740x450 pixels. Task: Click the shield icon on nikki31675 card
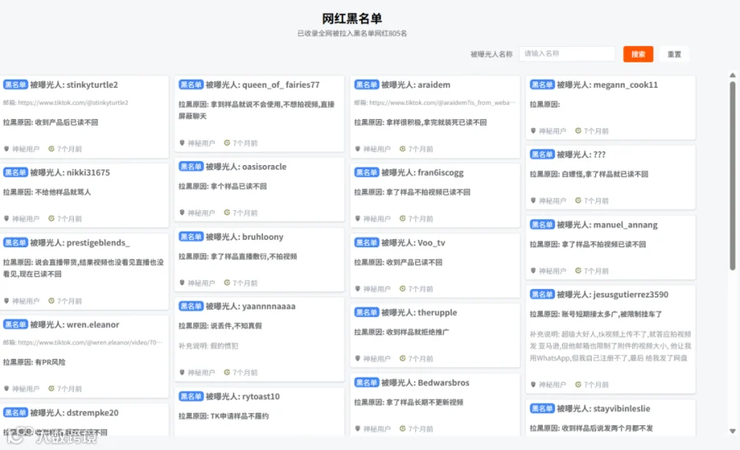click(x=7, y=218)
